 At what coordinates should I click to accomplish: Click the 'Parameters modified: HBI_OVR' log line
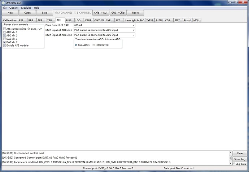tap(86, 162)
